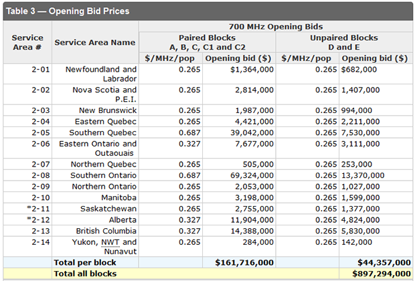The height and width of the screenshot is (281, 415).
Task: Click the 14,388,000 bid value
Action: (252, 231)
